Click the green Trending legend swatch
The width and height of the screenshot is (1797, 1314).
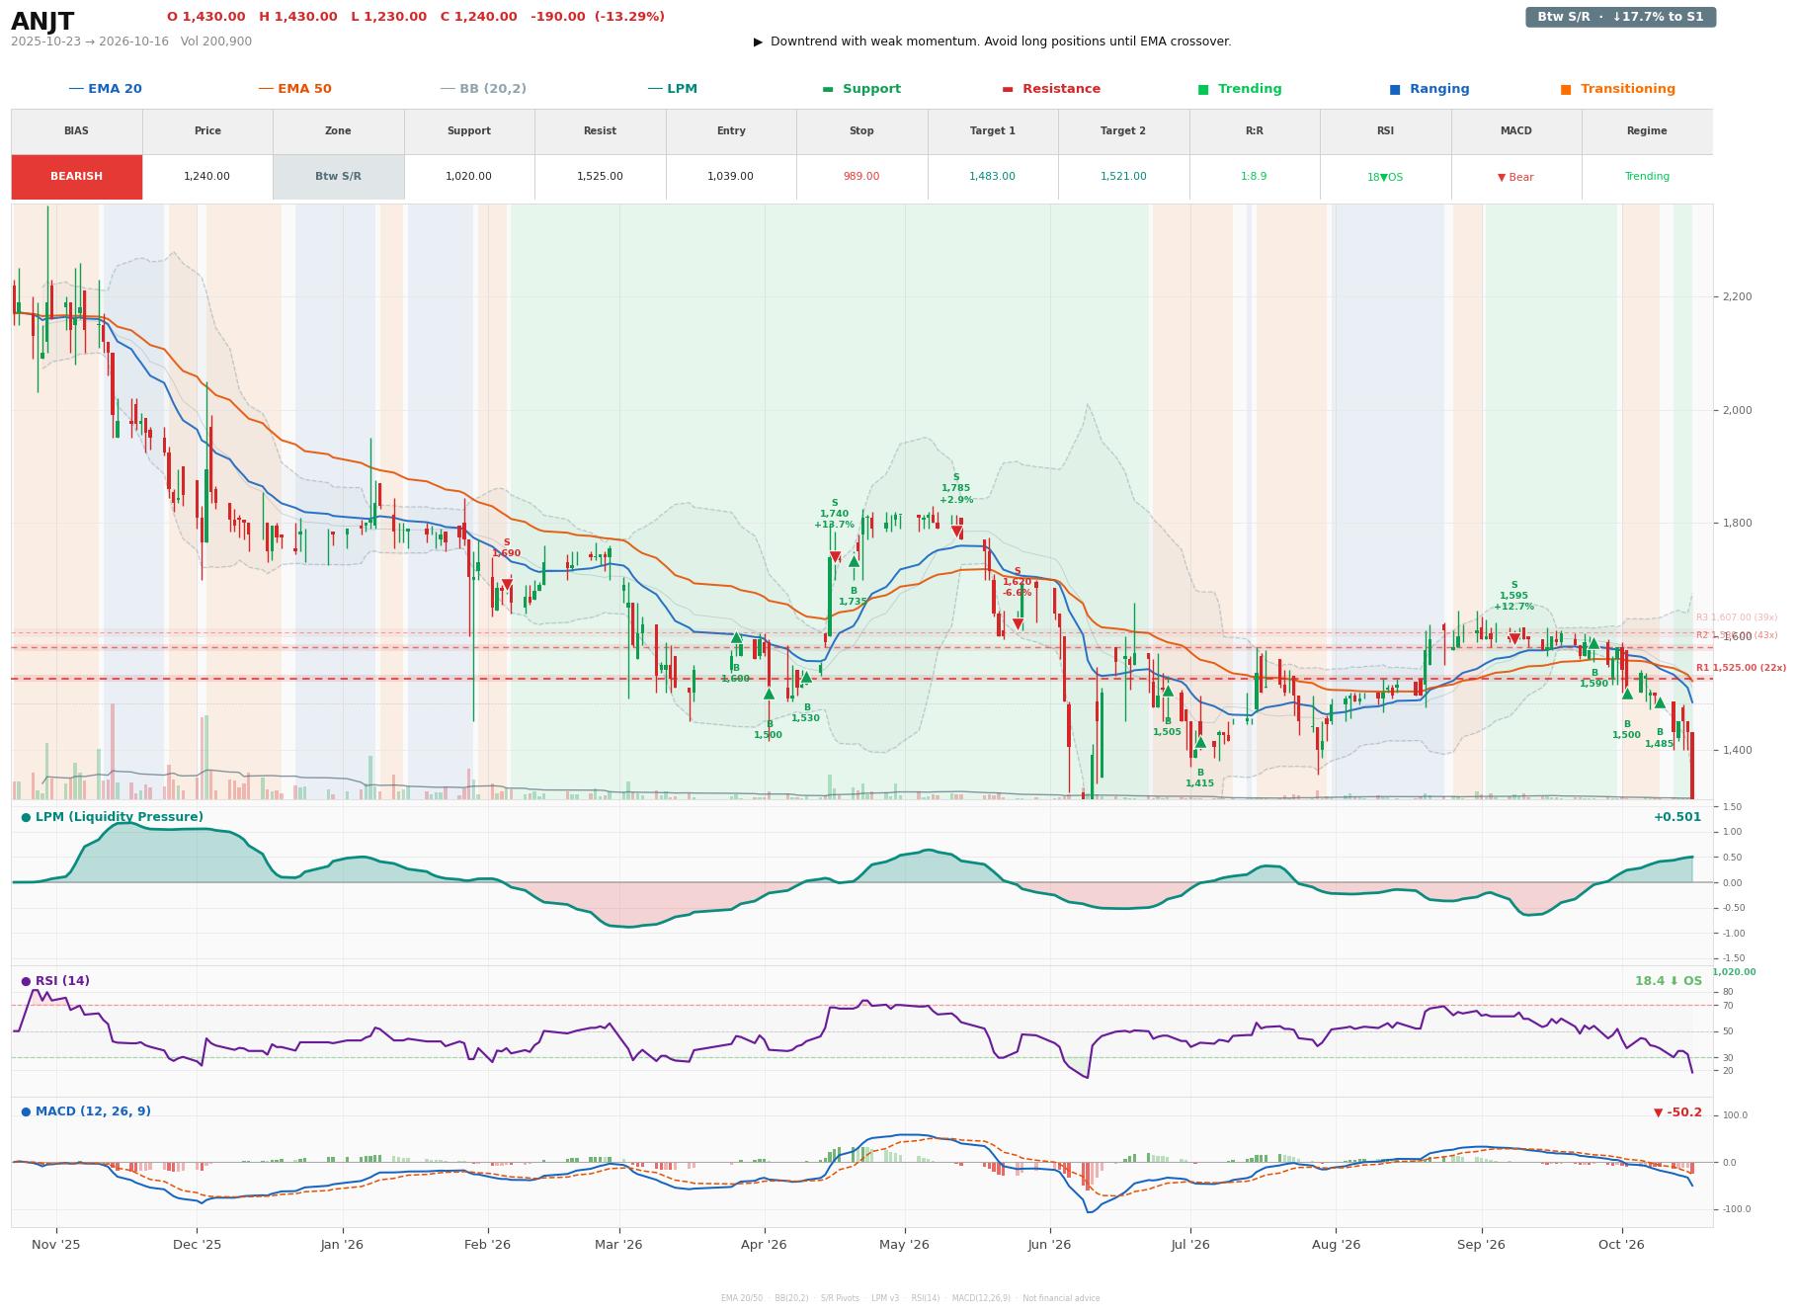coord(1203,89)
